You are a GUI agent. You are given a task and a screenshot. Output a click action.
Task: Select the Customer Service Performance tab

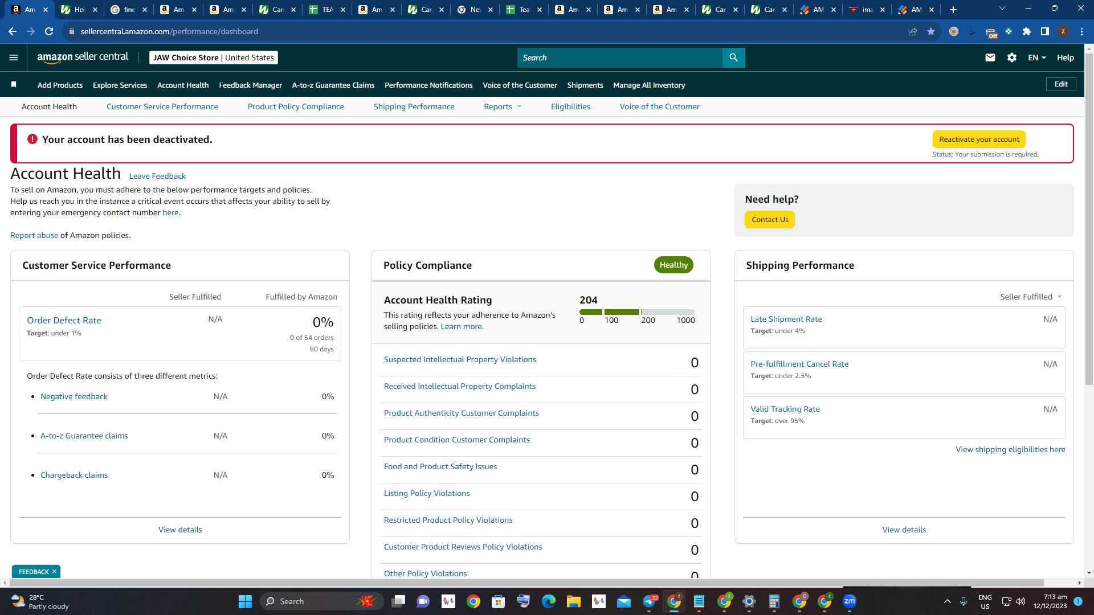pos(162,106)
